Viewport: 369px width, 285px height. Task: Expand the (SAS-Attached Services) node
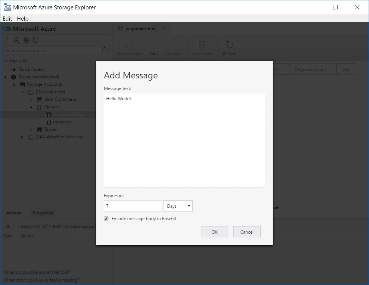coord(22,137)
